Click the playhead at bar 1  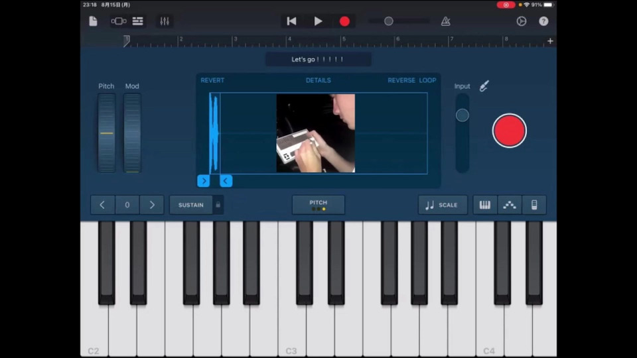[127, 41]
